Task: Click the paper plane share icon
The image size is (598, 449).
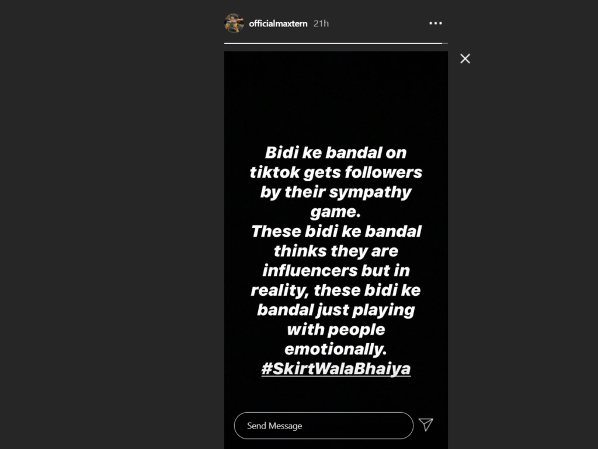Action: [x=426, y=424]
